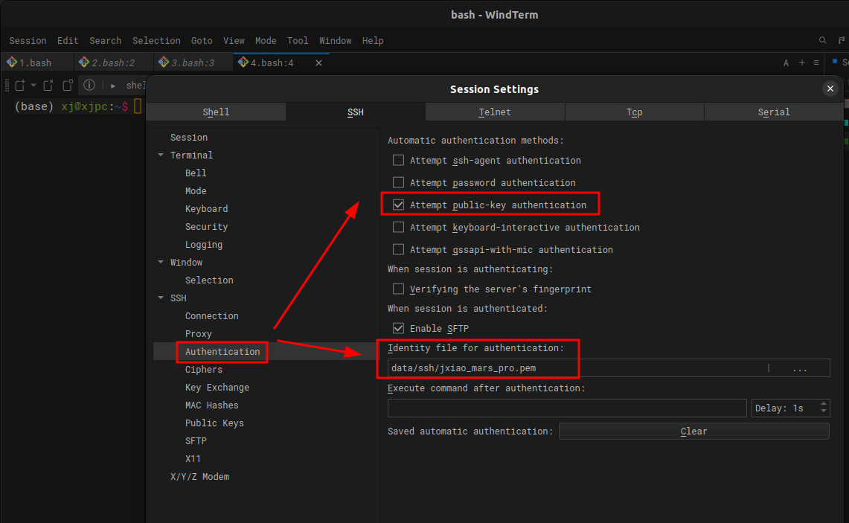The height and width of the screenshot is (523, 849).
Task: Click the duplicate-session icon in the toolbar
Action: (68, 85)
